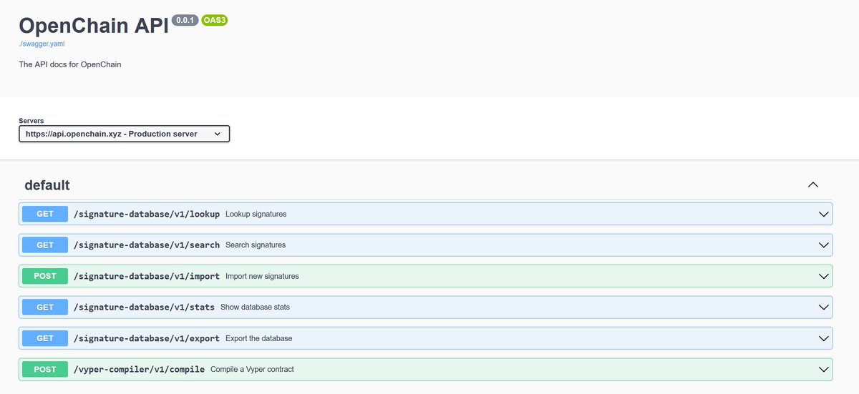Click the 'Search signatures' description
This screenshot has width=859, height=394.
coord(256,245)
